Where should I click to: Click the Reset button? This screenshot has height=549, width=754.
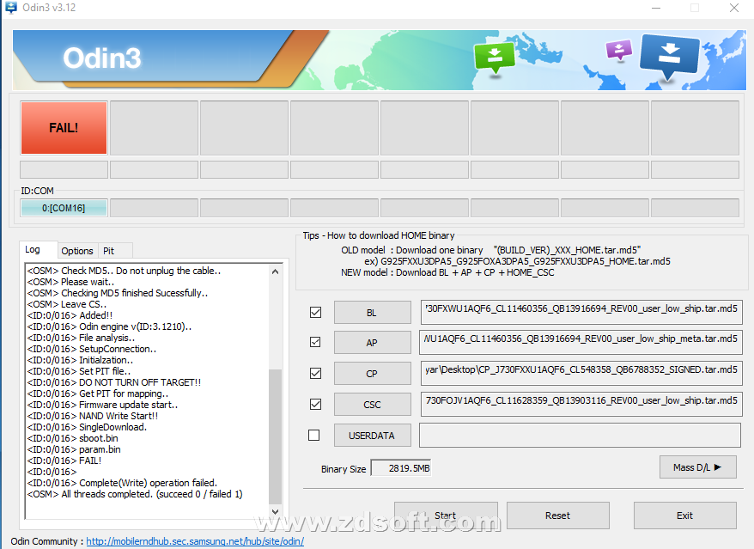[x=558, y=515]
